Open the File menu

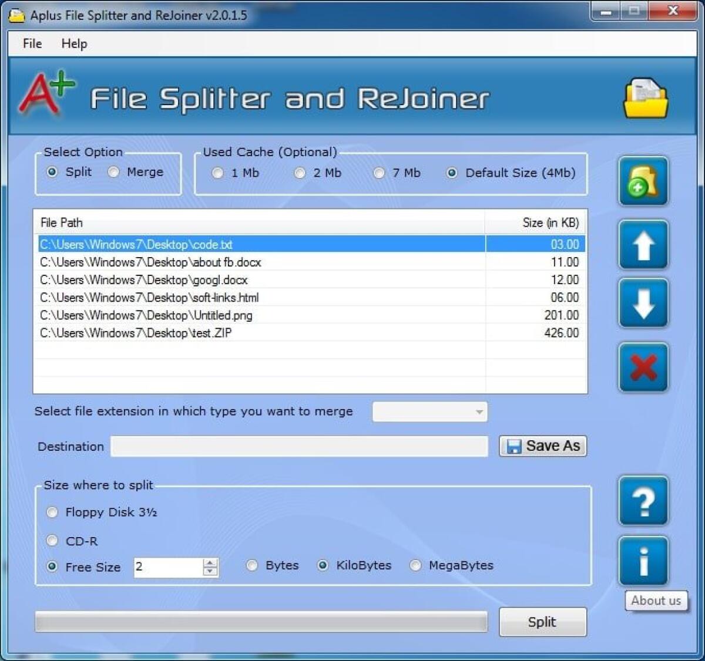click(32, 43)
